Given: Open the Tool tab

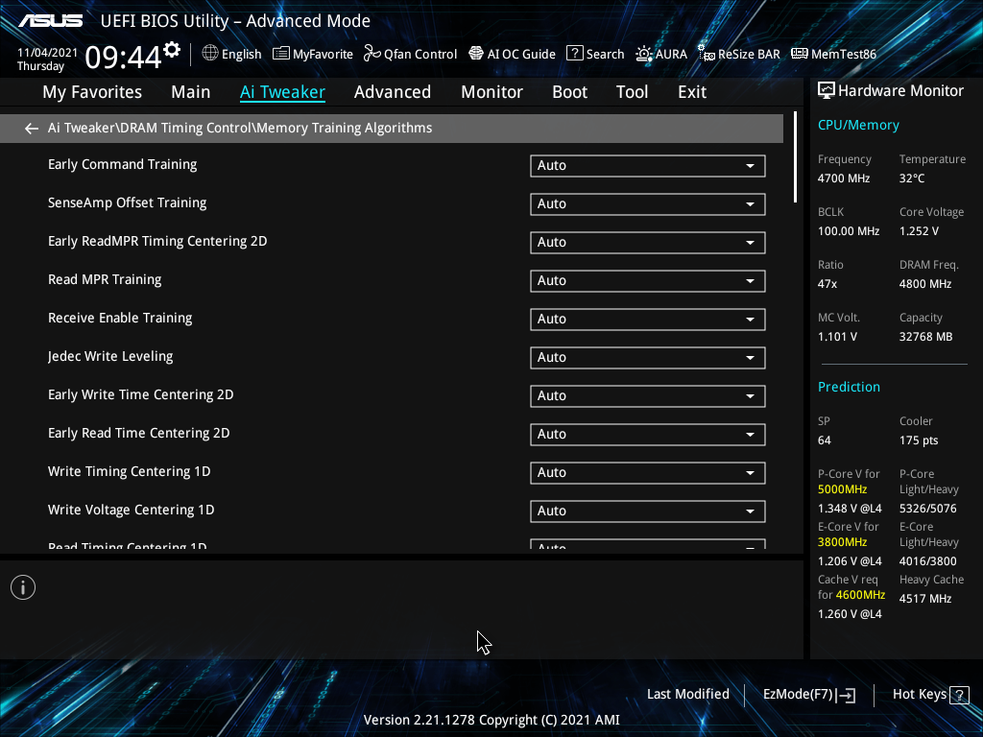Looking at the screenshot, I should click(632, 92).
